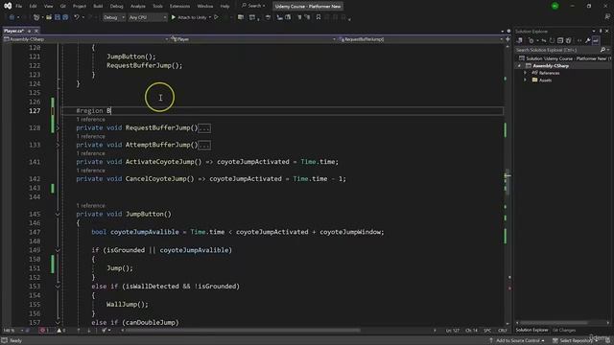Click Add to Source Control
The height and width of the screenshot is (345, 614).
(517, 341)
